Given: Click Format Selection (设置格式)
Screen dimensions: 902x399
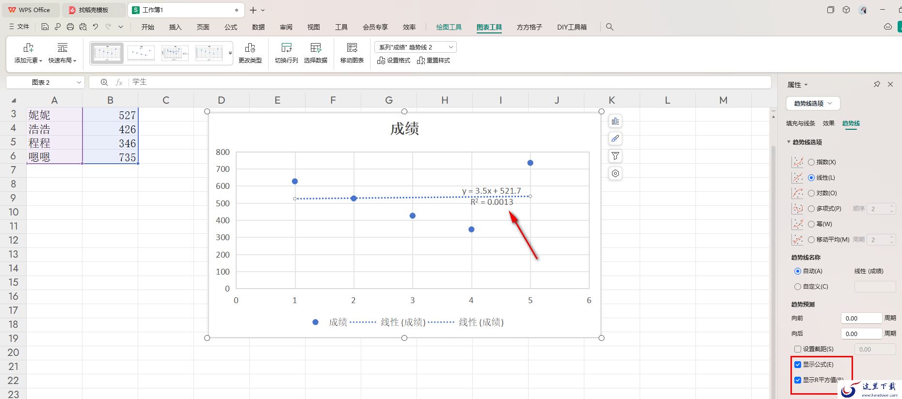Looking at the screenshot, I should [x=394, y=61].
